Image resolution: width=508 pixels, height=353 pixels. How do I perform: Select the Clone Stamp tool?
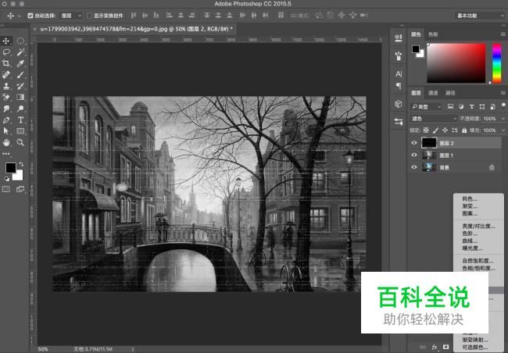(x=5, y=86)
